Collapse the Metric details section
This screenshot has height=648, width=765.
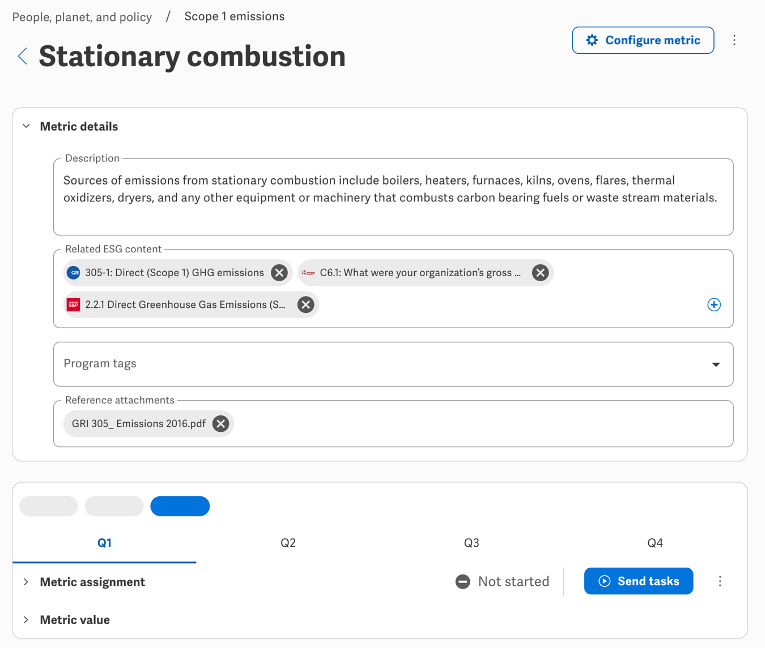pyautogui.click(x=26, y=126)
